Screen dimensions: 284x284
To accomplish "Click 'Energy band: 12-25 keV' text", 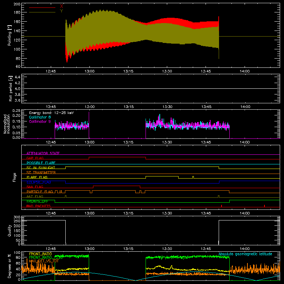I will pyautogui.click(x=51, y=113).
